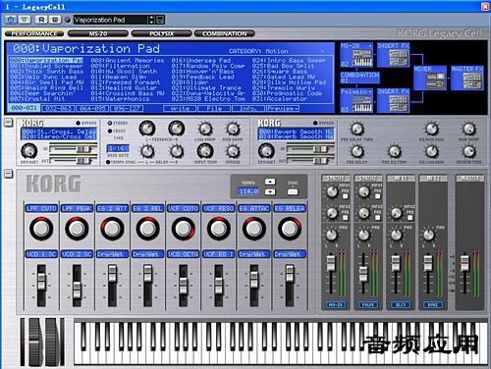Screen dimensions: 491x369
Task: Select the Stereo delay type radio button
Action: click(110, 123)
